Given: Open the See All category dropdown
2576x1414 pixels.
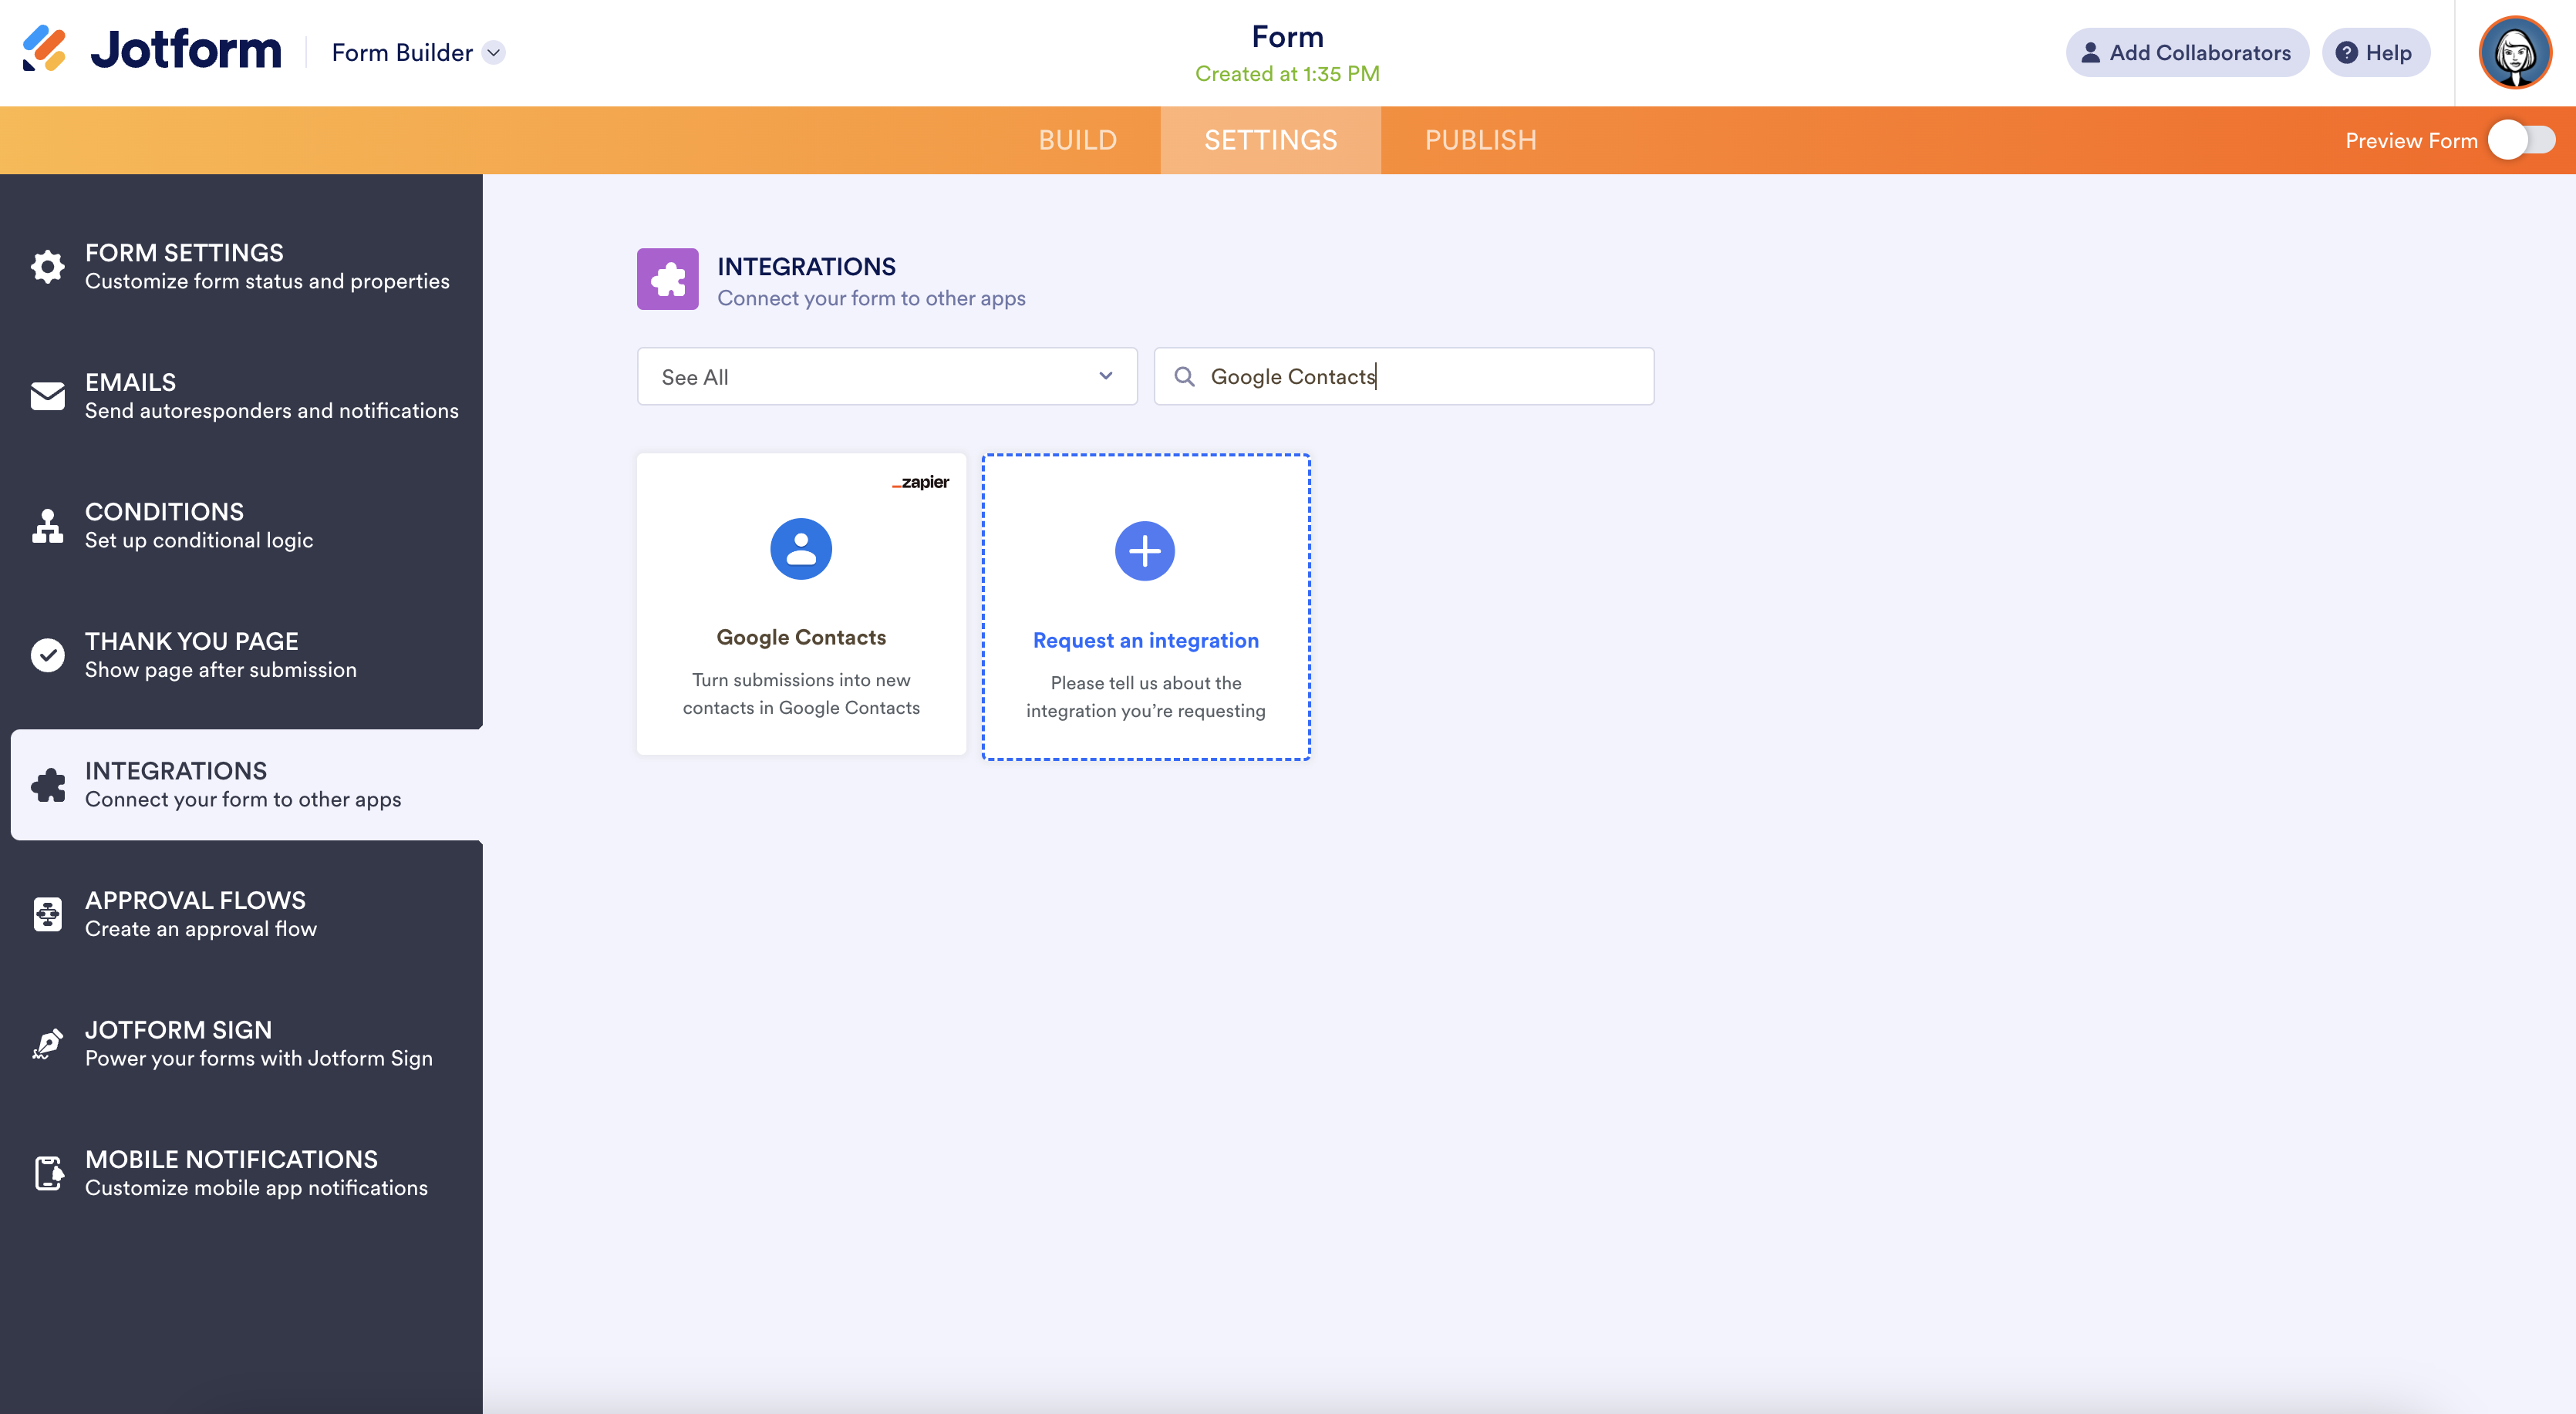Looking at the screenshot, I should [x=887, y=377].
